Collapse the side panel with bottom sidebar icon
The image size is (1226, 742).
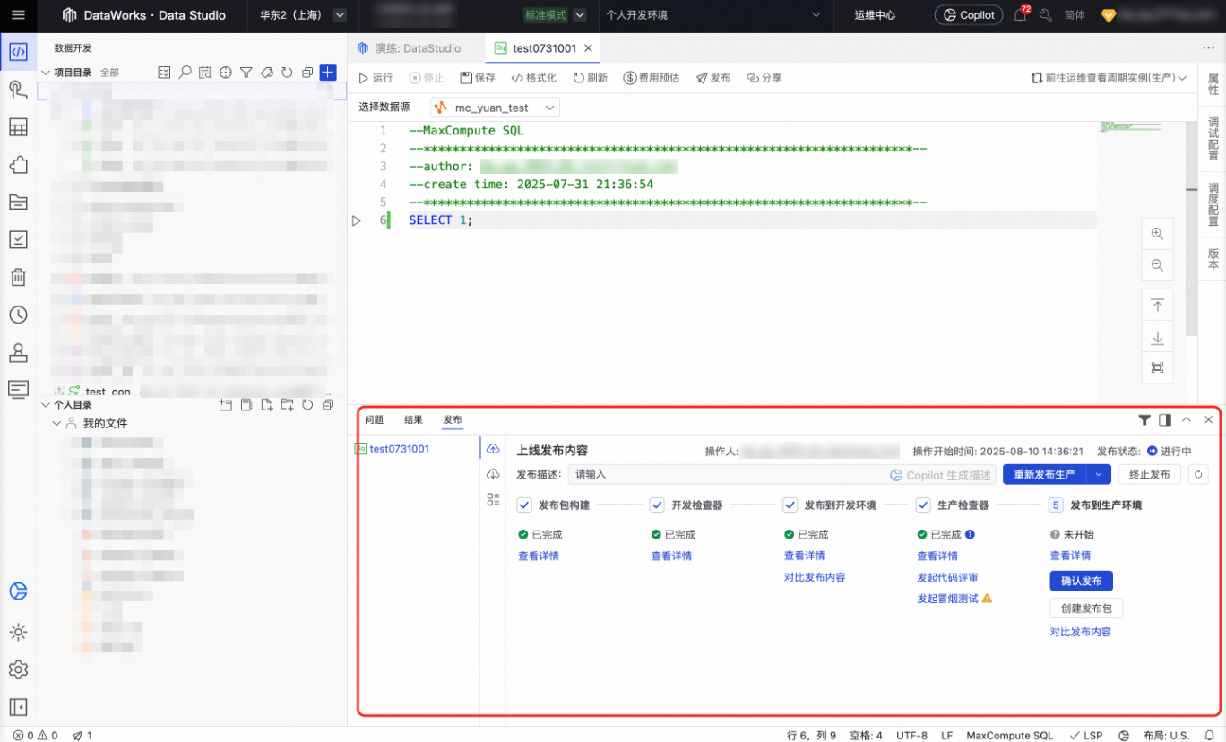[18, 707]
